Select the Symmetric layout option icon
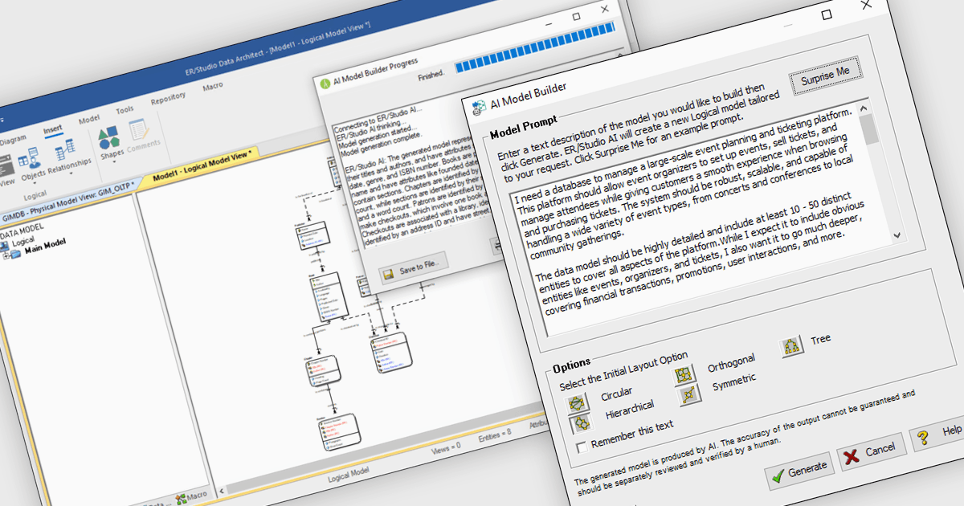This screenshot has height=506, width=964. click(689, 394)
